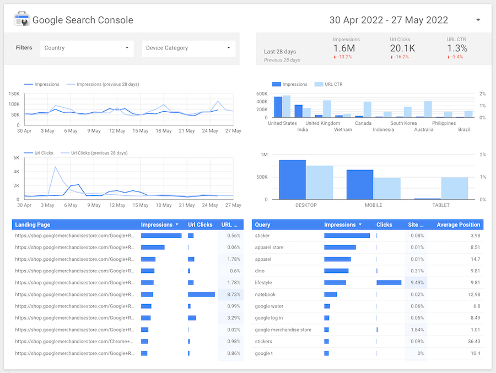Image resolution: width=496 pixels, height=373 pixels.
Task: Select the "google t" query row
Action: pyautogui.click(x=368, y=353)
